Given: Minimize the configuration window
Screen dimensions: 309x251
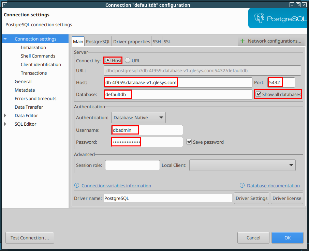Looking at the screenshot, I should pyautogui.click(x=292, y=5).
